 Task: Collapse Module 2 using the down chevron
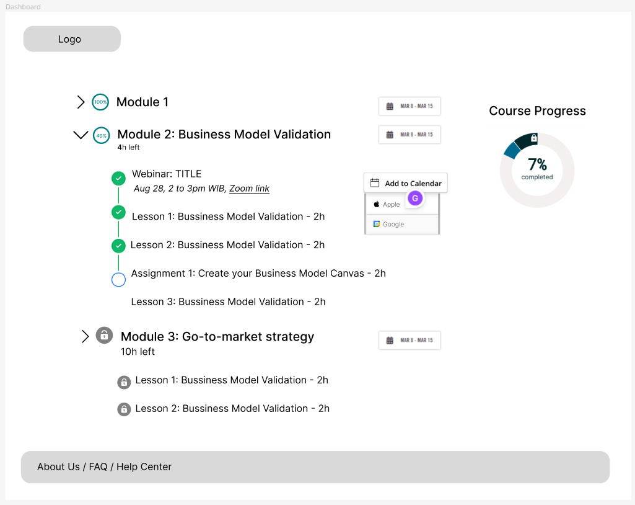[81, 135]
